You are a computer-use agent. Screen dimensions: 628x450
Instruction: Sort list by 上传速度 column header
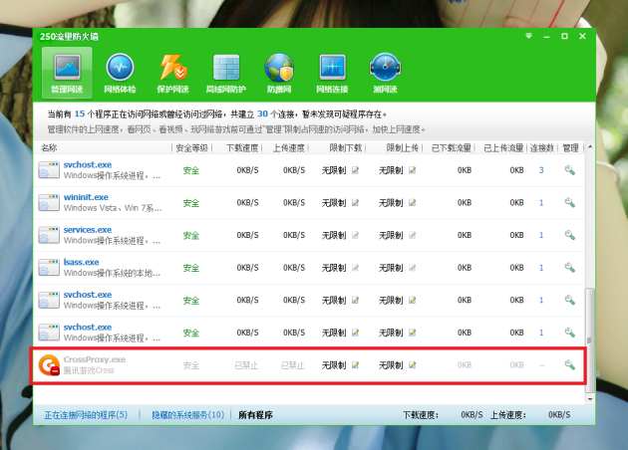pos(289,148)
